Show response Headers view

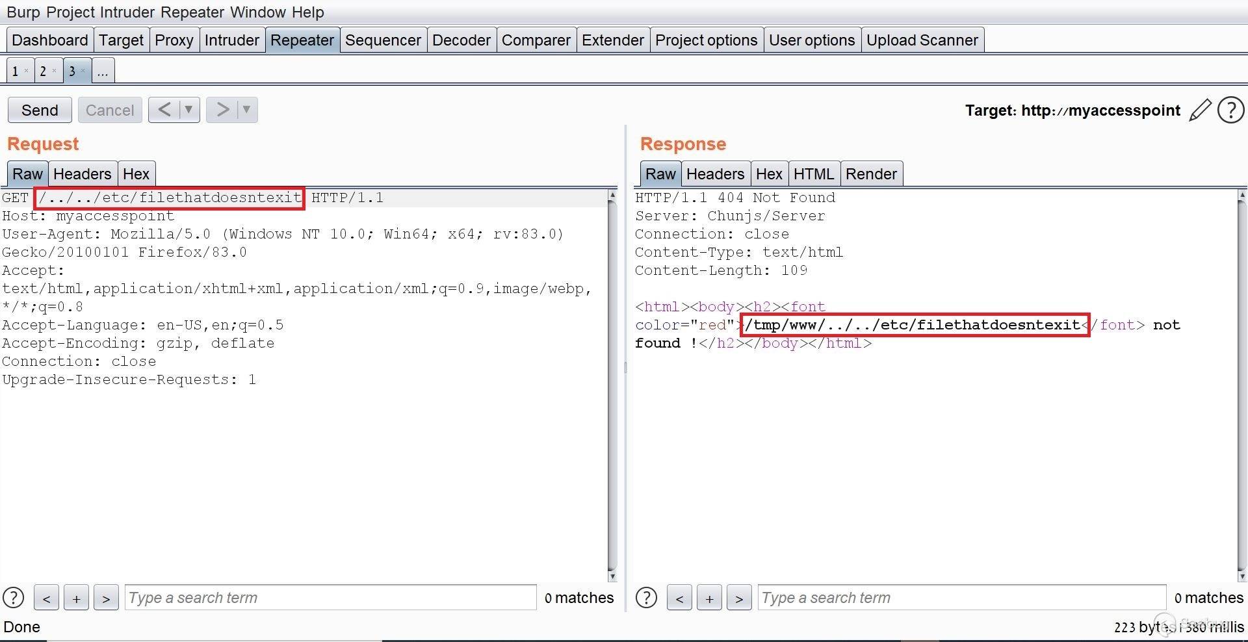(x=716, y=173)
